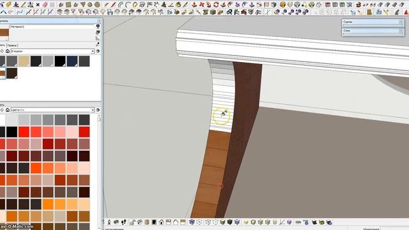Screen dimensions: 409x230
Task: Collapse the Materials panel header button
Action: tap(99, 20)
